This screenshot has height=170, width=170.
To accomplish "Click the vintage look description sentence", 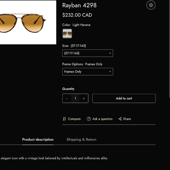I will [54, 158].
